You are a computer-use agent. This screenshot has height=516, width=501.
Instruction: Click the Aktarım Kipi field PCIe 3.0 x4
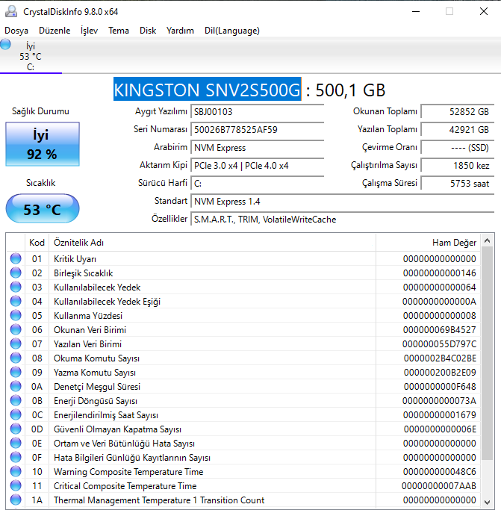[258, 166]
